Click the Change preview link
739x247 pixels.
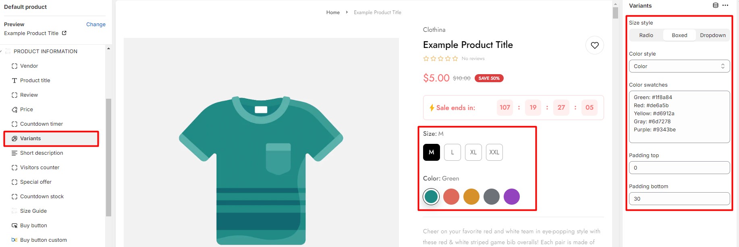click(x=95, y=24)
